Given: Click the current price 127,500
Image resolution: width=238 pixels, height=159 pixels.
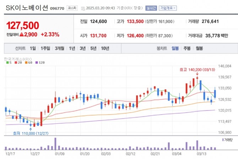Looking at the screenshot, I should pyautogui.click(x=23, y=25).
